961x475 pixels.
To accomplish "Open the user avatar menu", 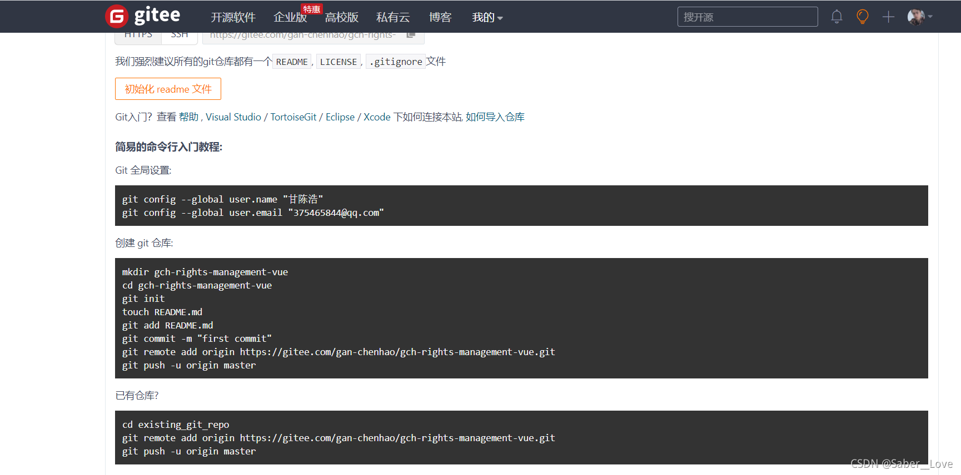I will coord(920,17).
